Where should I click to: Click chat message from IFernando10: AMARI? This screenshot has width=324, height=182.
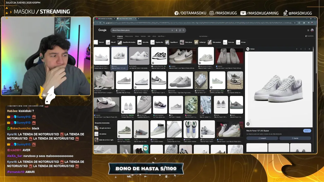pos(21,172)
